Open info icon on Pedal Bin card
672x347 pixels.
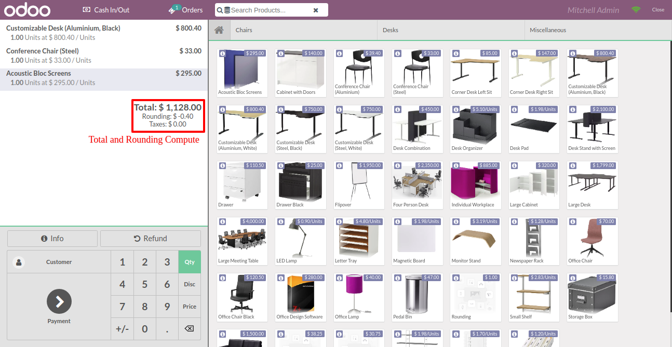(397, 277)
